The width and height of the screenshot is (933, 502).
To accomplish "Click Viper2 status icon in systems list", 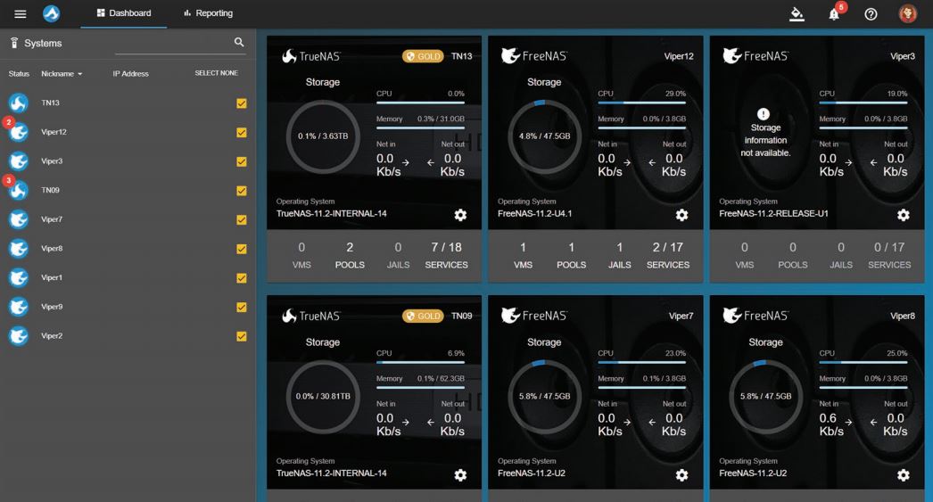I will (x=19, y=336).
